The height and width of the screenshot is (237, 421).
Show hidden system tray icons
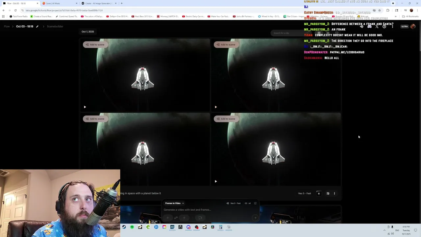[384, 230]
